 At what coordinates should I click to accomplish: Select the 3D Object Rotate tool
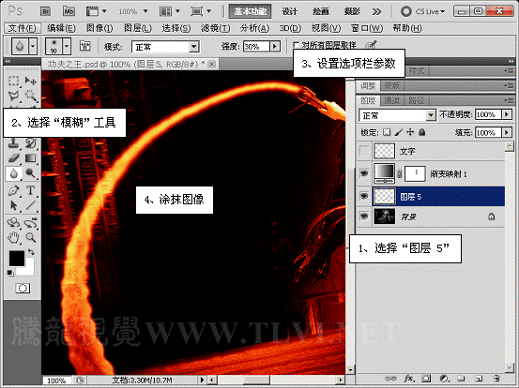pos(13,223)
